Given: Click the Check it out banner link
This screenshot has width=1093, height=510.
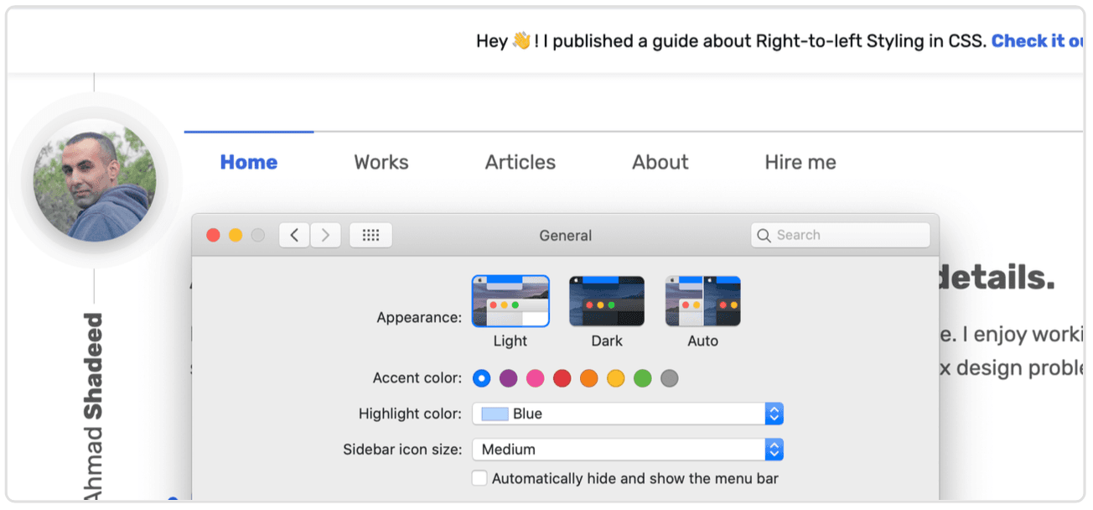Looking at the screenshot, I should click(x=1038, y=41).
